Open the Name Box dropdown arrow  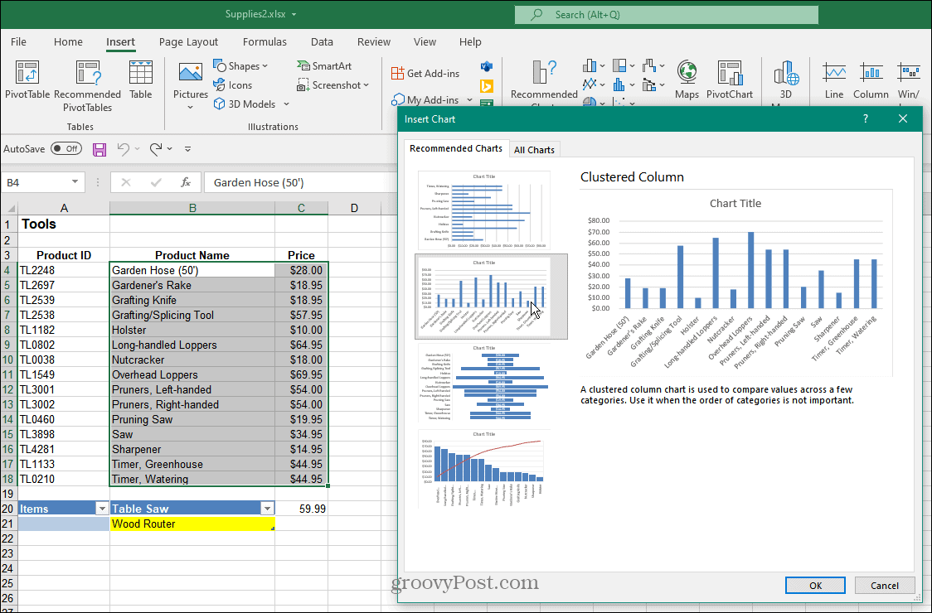coord(75,181)
